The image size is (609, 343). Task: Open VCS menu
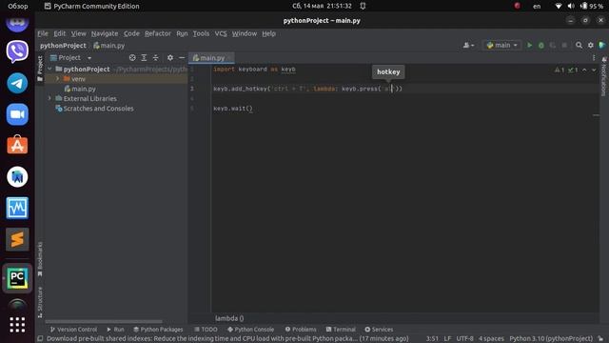click(221, 33)
